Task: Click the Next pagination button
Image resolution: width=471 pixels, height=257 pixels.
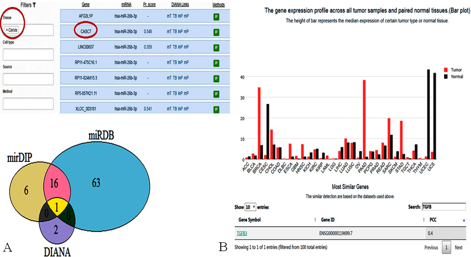Action: [458, 247]
